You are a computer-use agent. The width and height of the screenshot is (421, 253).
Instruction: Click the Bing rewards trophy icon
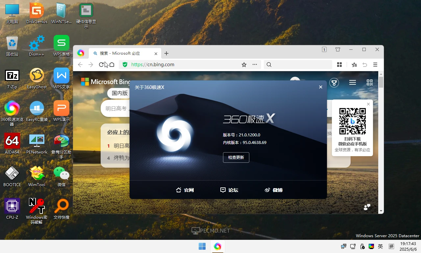(x=334, y=82)
